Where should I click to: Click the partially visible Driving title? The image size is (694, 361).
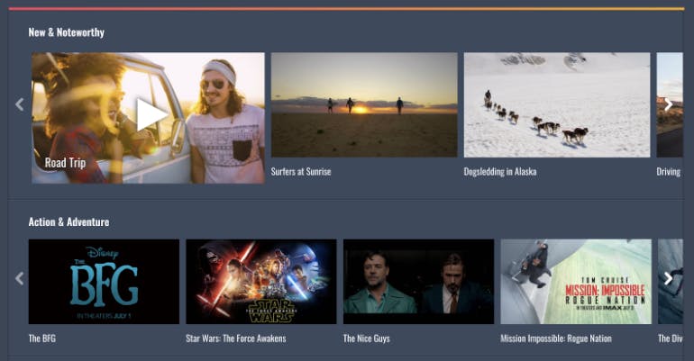[x=669, y=171]
